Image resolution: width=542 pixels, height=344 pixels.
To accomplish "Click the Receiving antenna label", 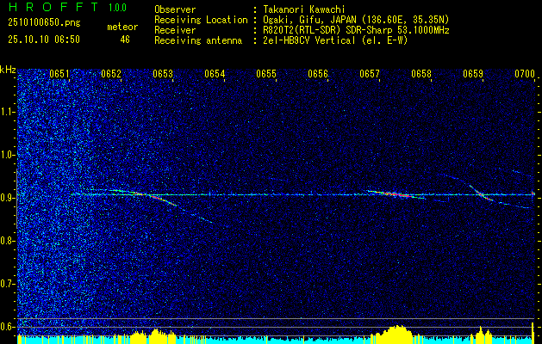I will click(198, 40).
